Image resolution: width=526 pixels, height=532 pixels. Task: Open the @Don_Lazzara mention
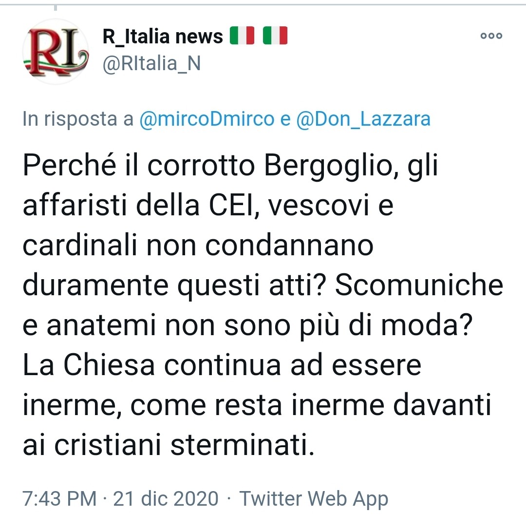click(x=363, y=119)
